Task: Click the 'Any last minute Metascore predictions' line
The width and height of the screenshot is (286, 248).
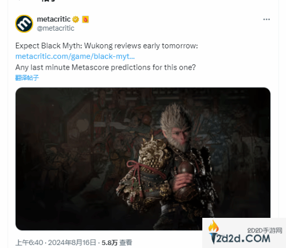Action: click(106, 67)
